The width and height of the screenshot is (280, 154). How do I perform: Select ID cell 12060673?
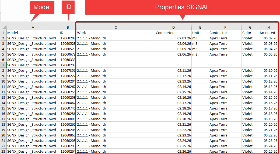point(68,54)
